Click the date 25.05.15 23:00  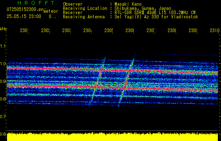(x=24, y=17)
